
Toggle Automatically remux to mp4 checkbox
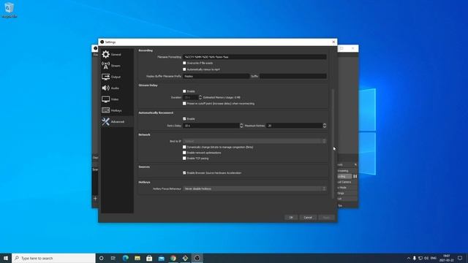point(184,69)
